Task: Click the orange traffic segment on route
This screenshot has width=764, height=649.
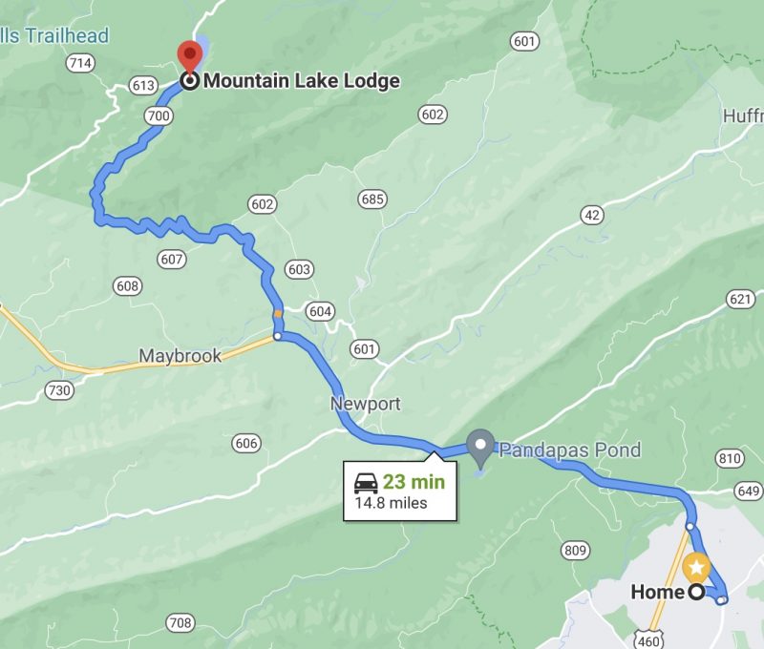Action: 278,314
